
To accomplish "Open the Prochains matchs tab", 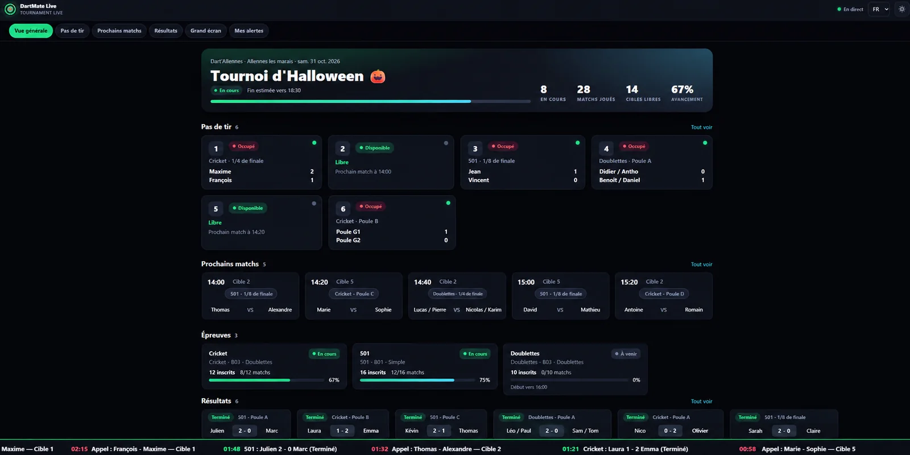I will pos(119,31).
